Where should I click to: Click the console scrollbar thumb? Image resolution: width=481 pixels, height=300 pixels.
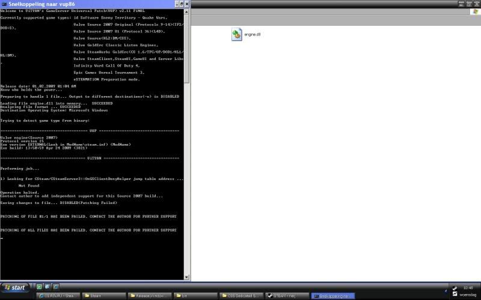point(186,49)
